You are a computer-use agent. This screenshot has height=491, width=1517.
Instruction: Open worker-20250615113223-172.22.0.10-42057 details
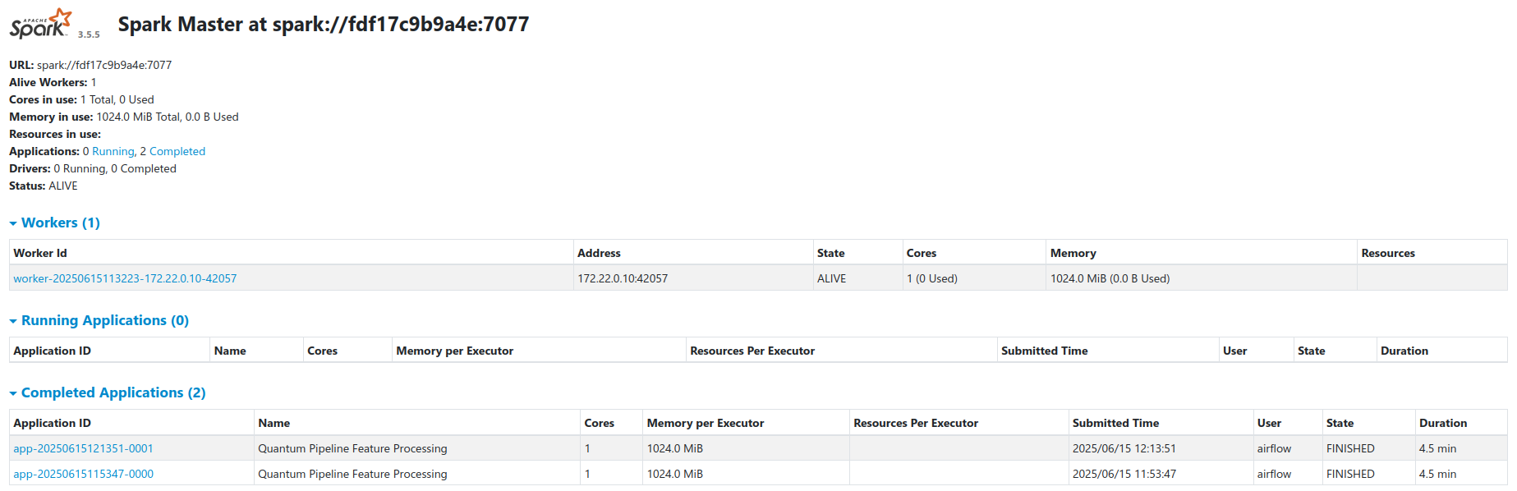125,278
